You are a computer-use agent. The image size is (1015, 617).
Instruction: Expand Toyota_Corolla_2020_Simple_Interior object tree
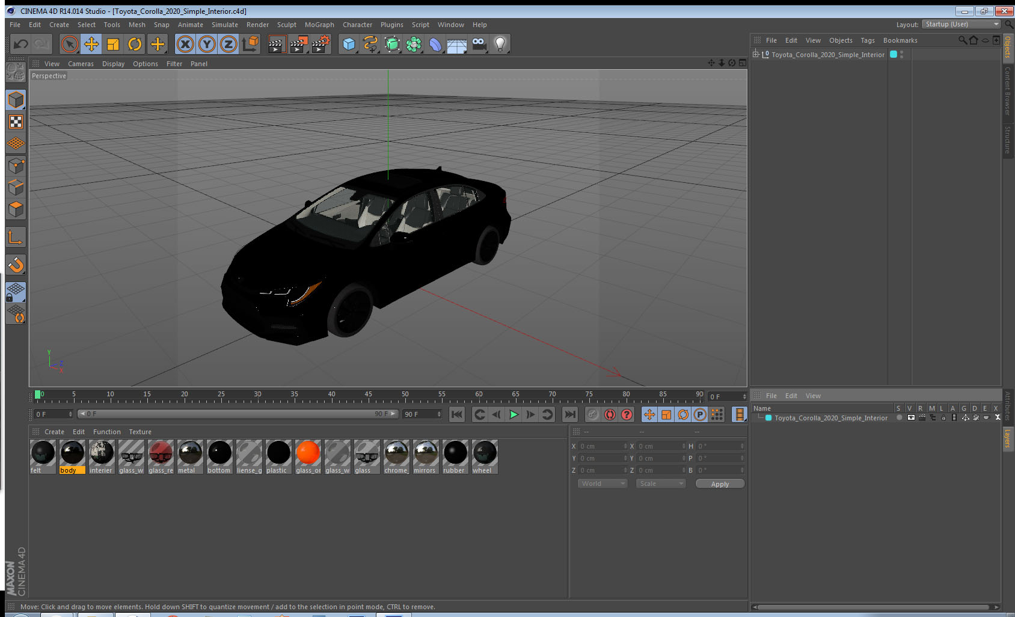(x=756, y=54)
